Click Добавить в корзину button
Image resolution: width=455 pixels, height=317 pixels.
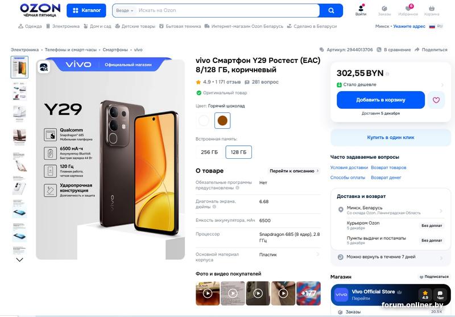380,100
